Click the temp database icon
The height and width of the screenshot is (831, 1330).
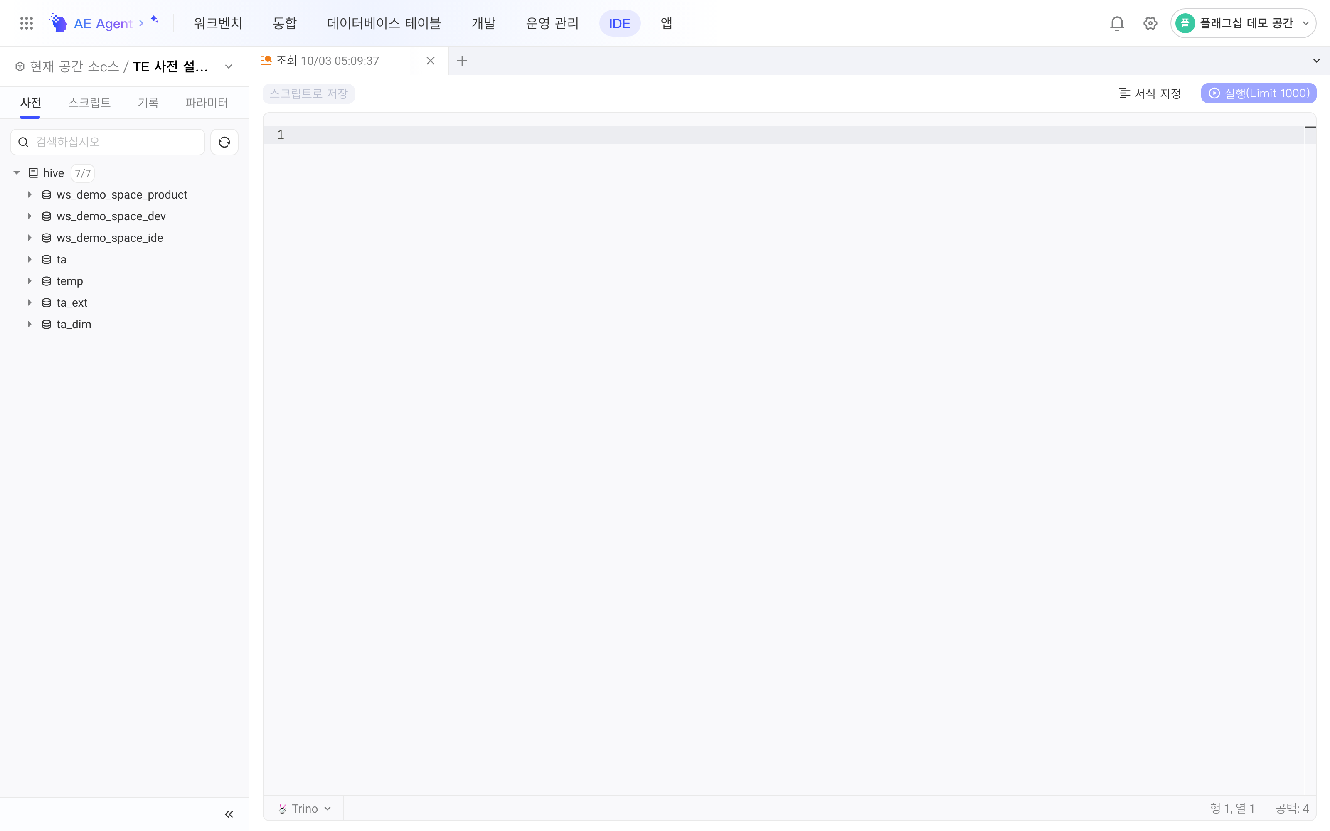(x=47, y=281)
